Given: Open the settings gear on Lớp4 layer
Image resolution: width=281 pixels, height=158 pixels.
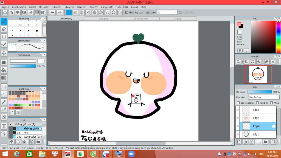Looking at the screenshot, I should tap(274, 126).
